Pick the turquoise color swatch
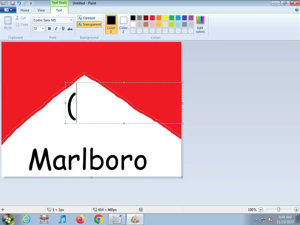This screenshot has width=300, height=225. coord(178,18)
